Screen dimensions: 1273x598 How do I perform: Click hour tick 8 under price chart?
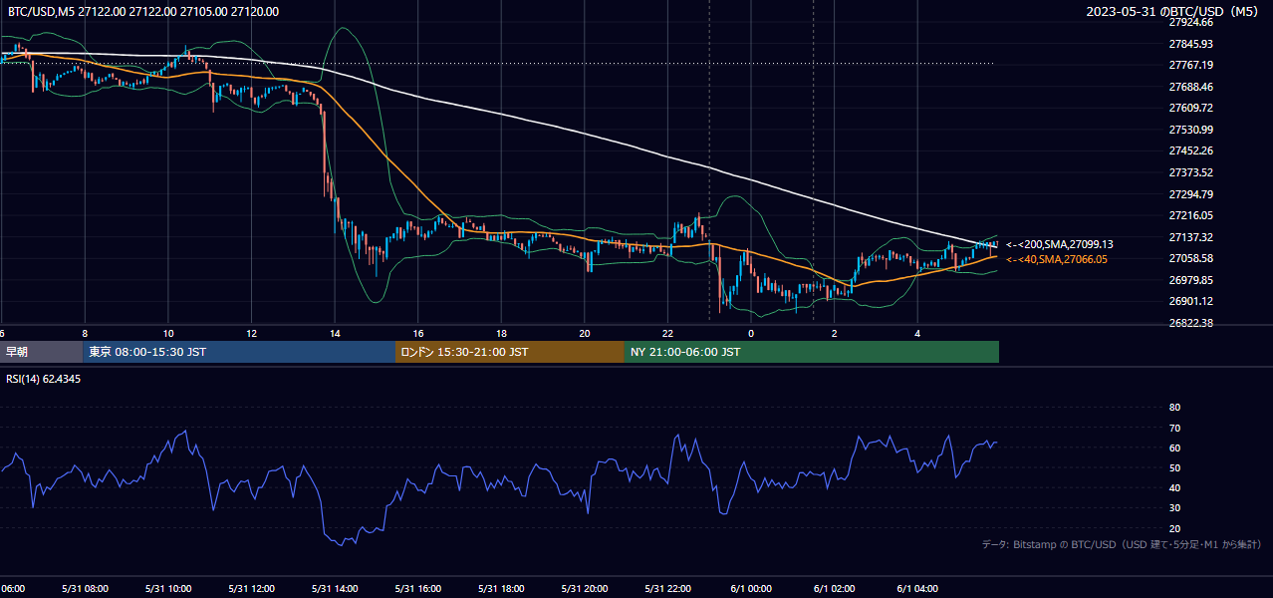coord(85,333)
